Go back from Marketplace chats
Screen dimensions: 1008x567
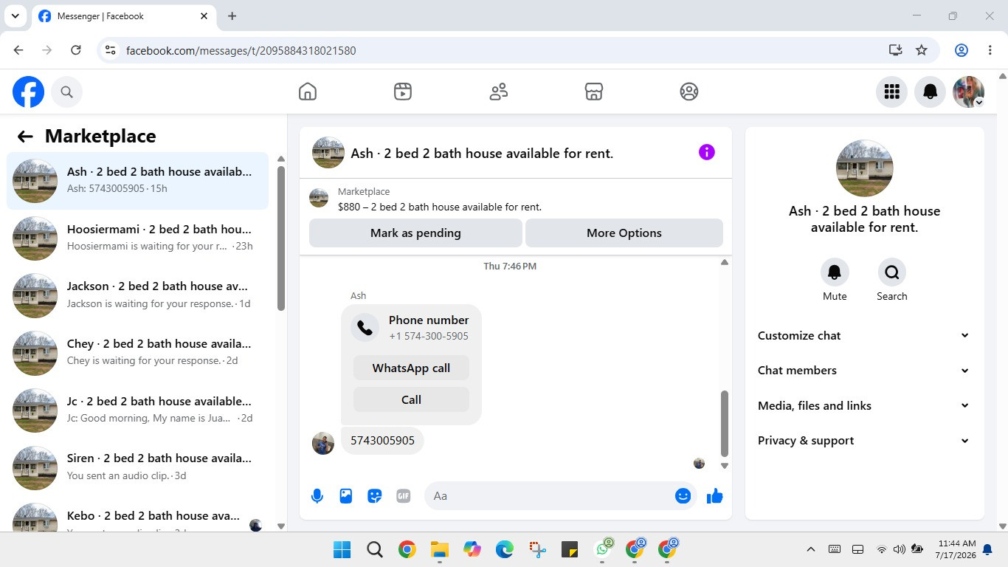point(25,136)
